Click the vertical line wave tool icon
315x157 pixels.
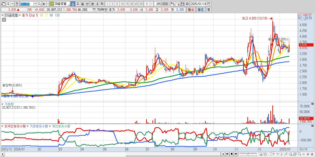(282, 154)
